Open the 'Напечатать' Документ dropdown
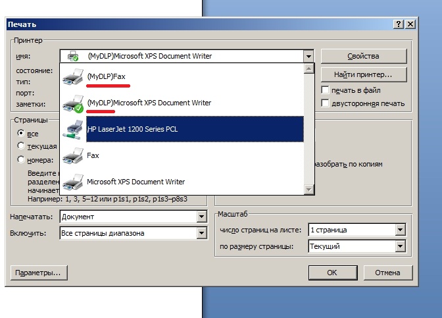 click(201, 217)
